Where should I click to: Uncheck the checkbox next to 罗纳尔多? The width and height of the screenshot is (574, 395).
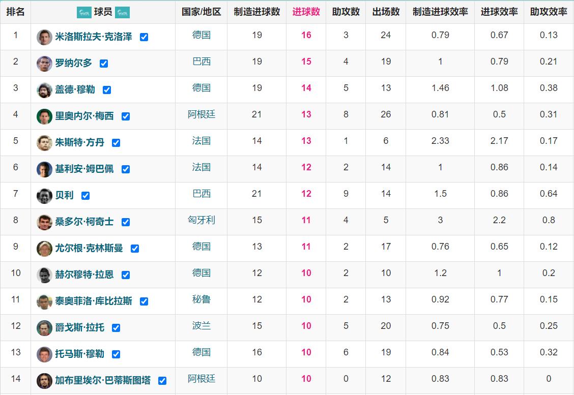point(104,63)
